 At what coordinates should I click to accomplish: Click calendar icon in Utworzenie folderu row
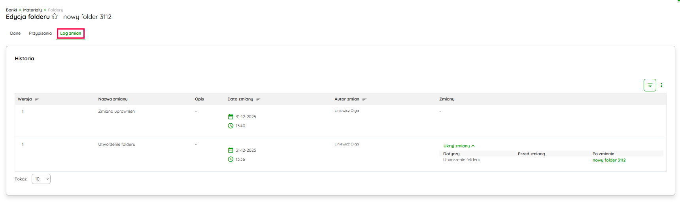[x=230, y=150]
